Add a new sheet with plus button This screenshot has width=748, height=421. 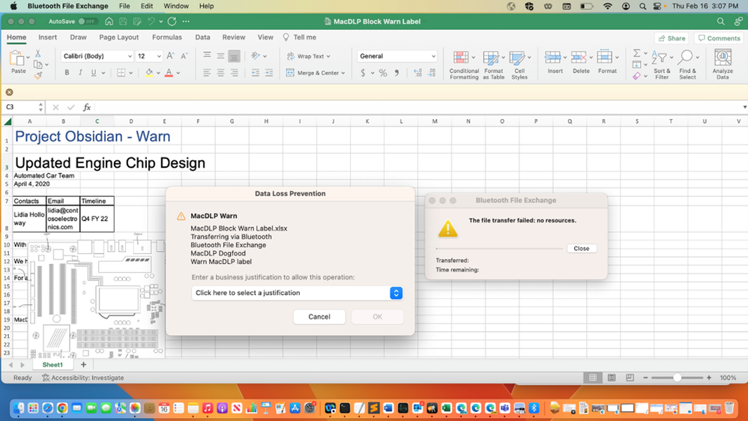point(83,365)
